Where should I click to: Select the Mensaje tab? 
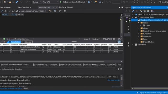pos(27,42)
